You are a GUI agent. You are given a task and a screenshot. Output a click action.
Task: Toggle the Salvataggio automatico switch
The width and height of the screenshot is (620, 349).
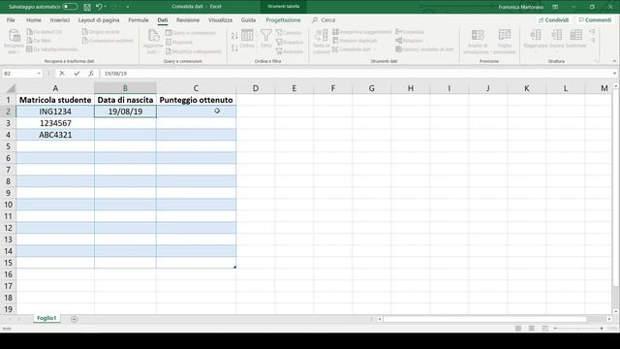pyautogui.click(x=70, y=7)
